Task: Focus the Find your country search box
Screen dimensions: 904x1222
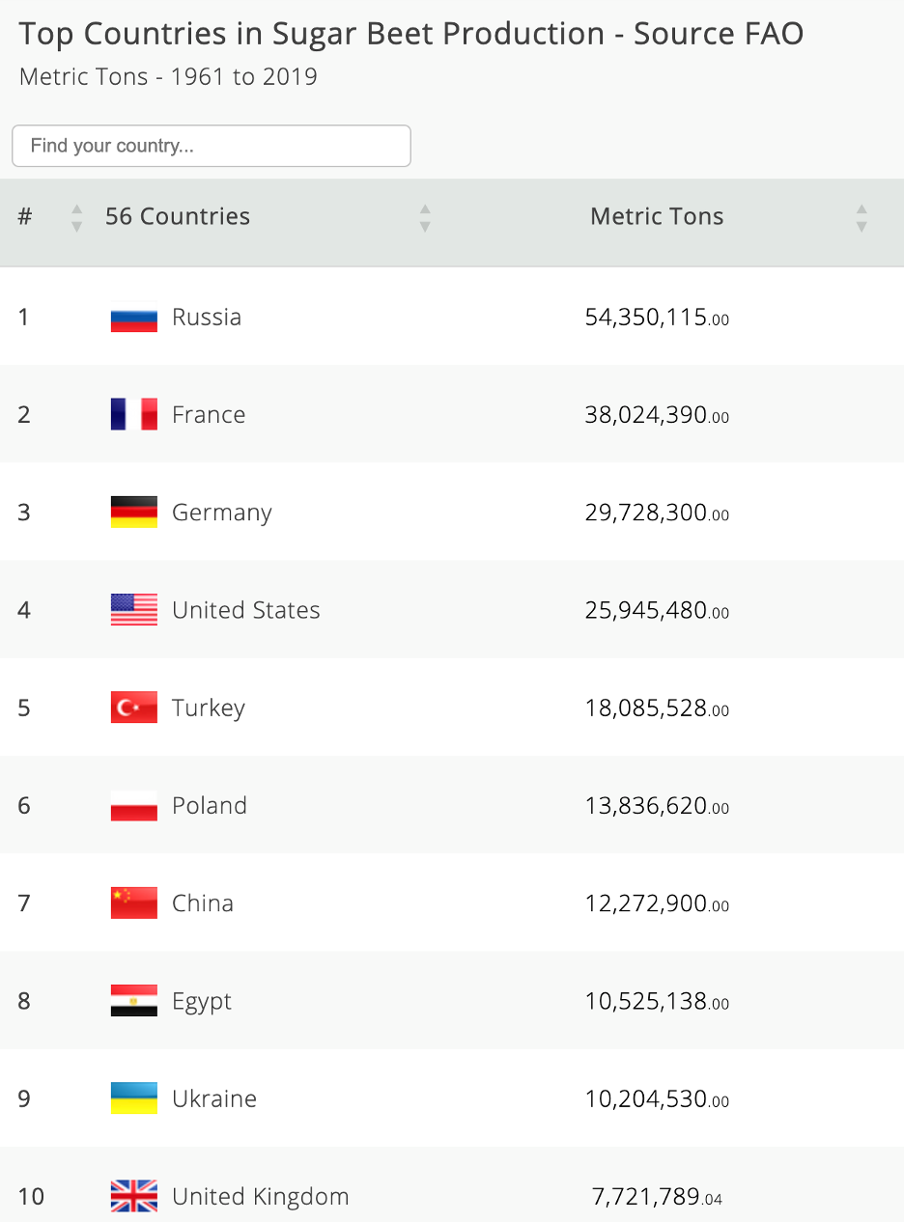Action: click(212, 146)
